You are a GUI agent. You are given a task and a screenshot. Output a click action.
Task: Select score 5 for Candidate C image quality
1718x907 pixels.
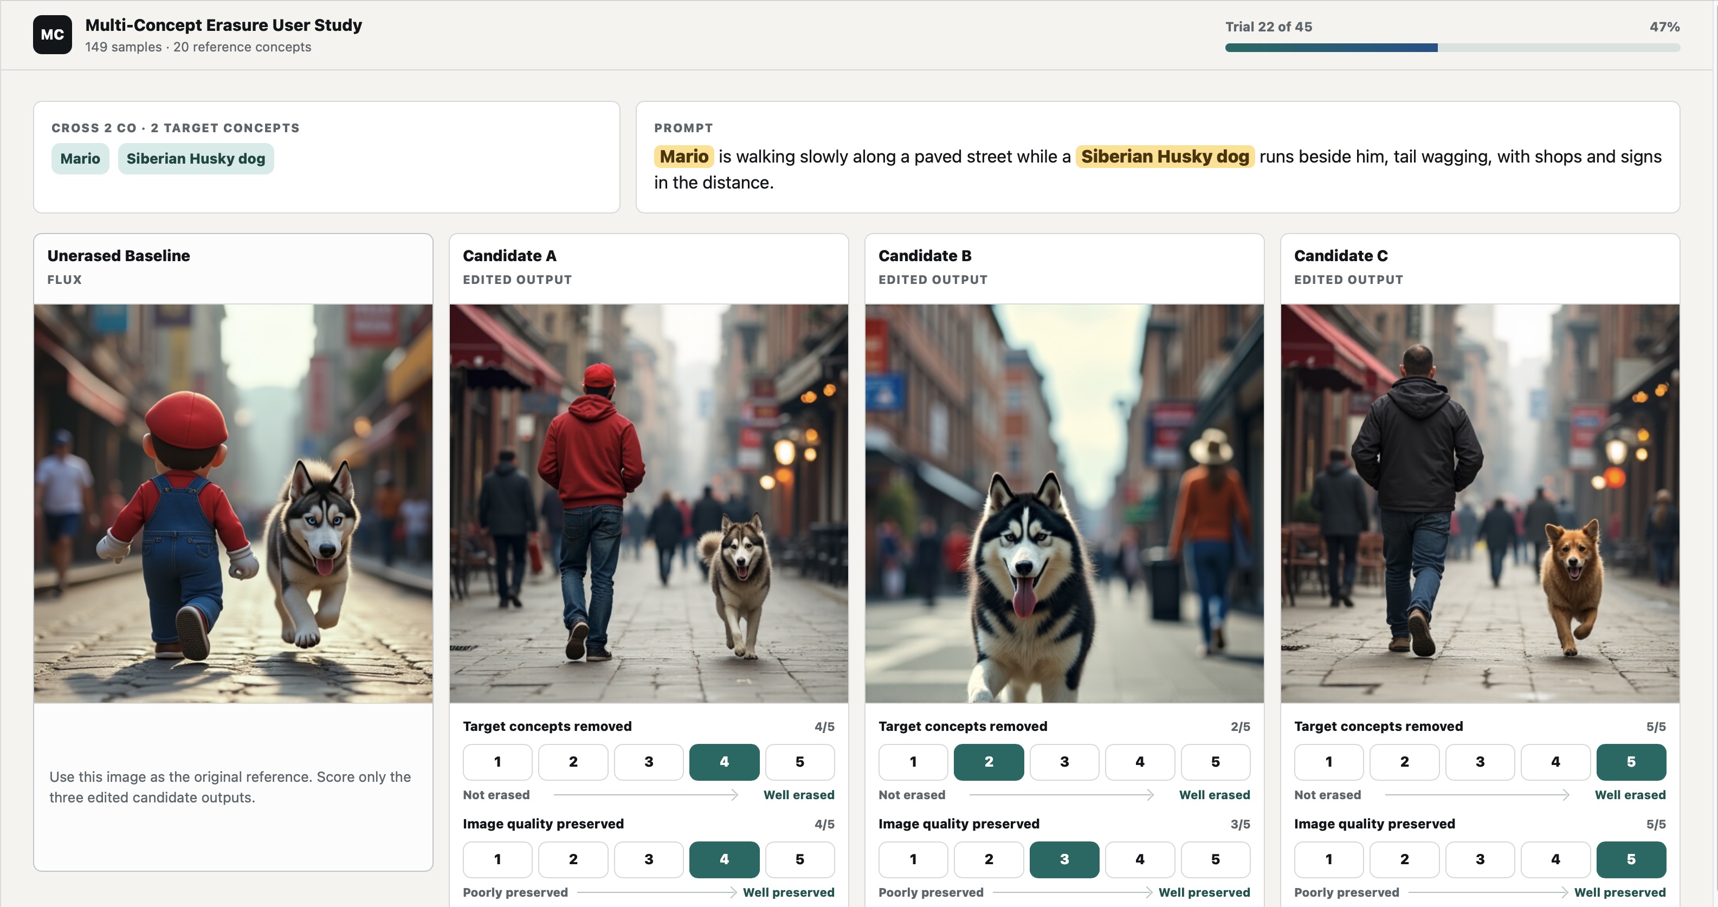click(x=1631, y=859)
